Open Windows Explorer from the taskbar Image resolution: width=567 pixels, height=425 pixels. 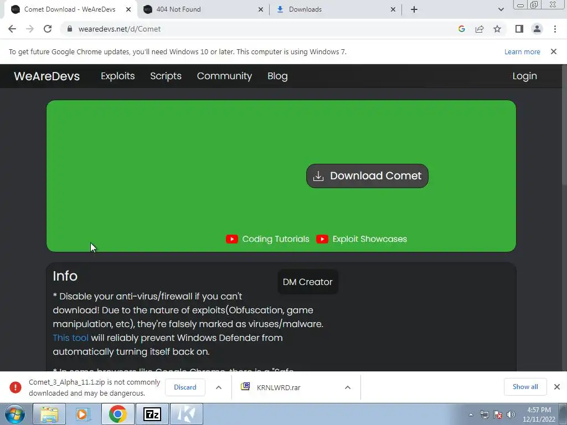(49, 414)
